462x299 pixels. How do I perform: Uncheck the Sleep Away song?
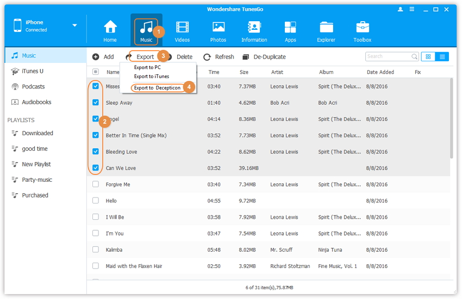click(x=96, y=103)
